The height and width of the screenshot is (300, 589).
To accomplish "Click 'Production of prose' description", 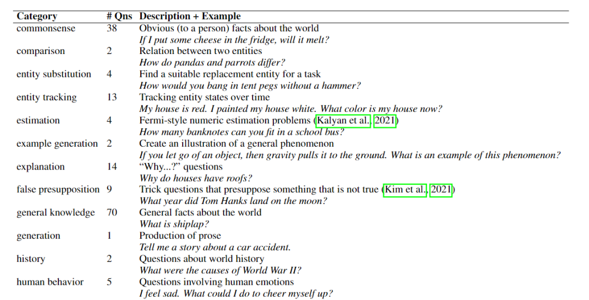I will [x=180, y=236].
